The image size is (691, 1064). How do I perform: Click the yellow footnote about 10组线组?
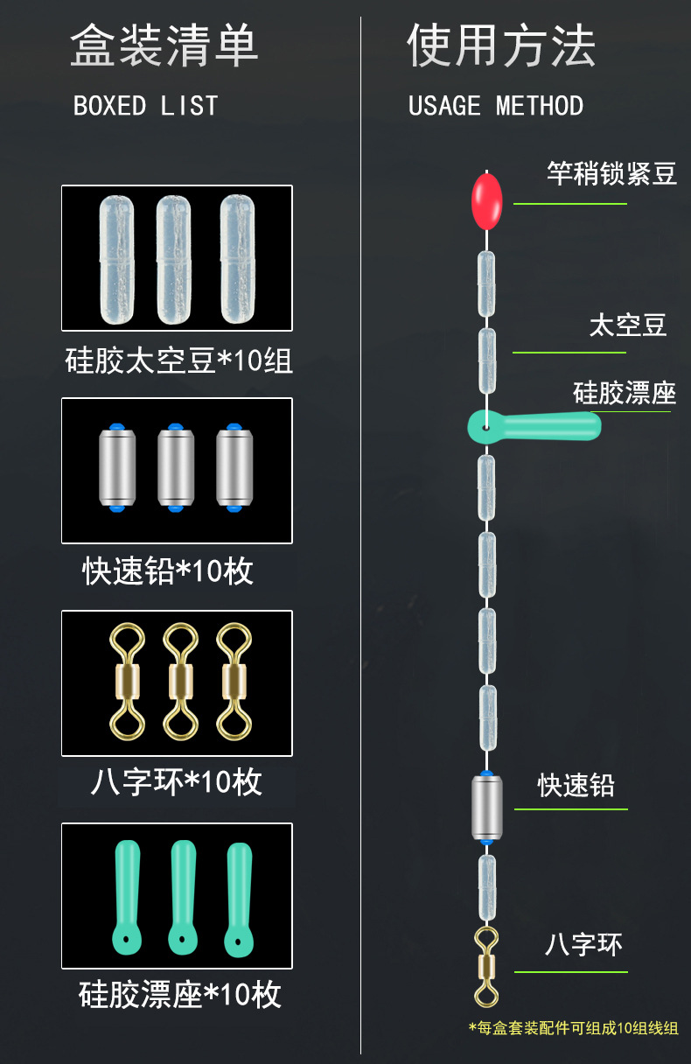pyautogui.click(x=574, y=1028)
